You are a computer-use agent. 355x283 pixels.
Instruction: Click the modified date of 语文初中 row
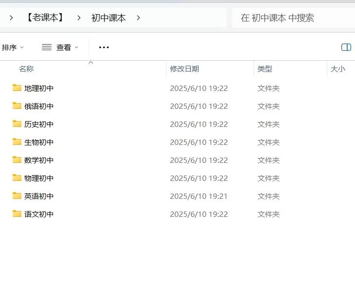click(x=199, y=214)
